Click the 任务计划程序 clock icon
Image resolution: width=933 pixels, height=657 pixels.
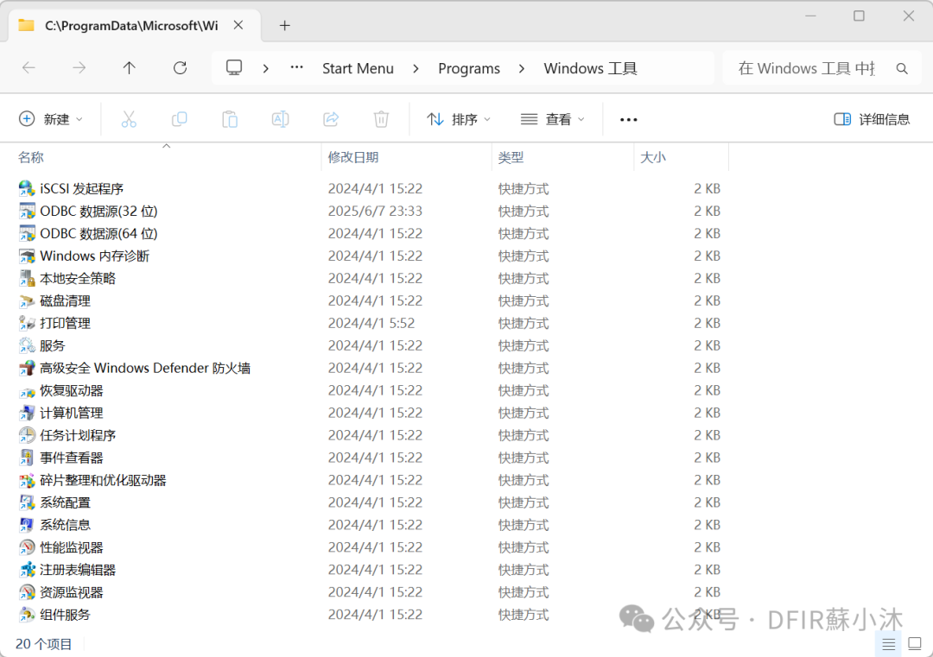coord(27,435)
